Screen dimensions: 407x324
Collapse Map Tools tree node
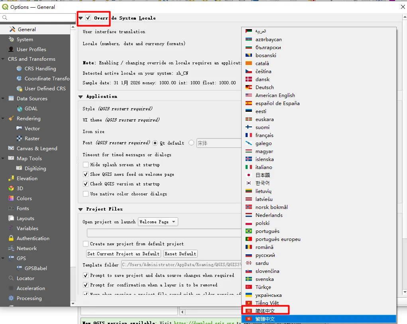pyautogui.click(x=3, y=158)
